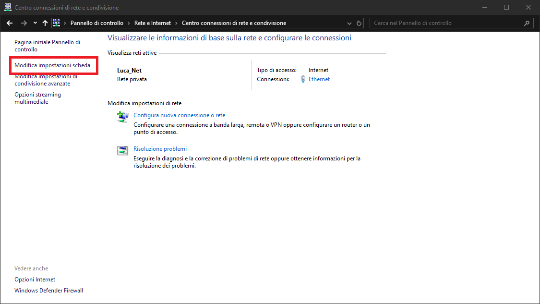Click the Ethernet connection plug icon
Image resolution: width=540 pixels, height=304 pixels.
(303, 79)
